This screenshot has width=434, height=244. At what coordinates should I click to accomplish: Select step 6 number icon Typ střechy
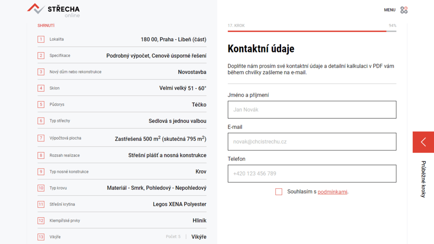[x=41, y=121]
